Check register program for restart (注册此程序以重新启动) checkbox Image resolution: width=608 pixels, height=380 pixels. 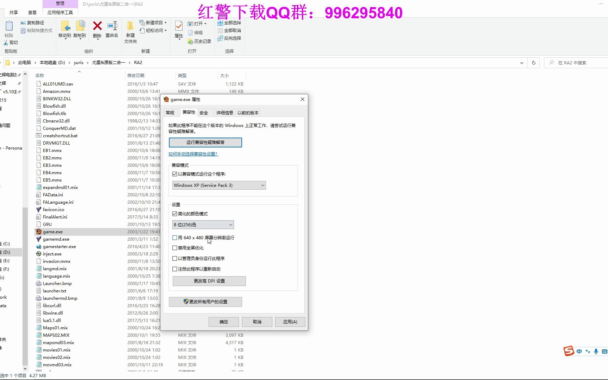[175, 269]
